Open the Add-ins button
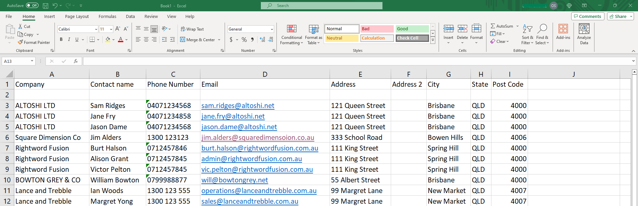 (563, 32)
